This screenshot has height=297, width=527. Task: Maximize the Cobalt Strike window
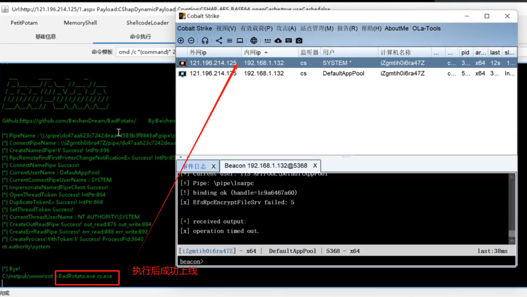coord(487,16)
